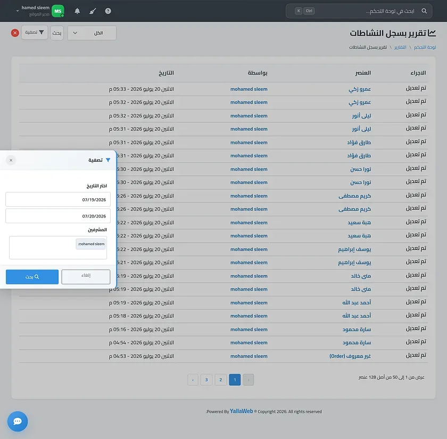Open طارق فؤاد in the 05:31 row
Viewport: 447px width, 439px height.
coord(359,142)
